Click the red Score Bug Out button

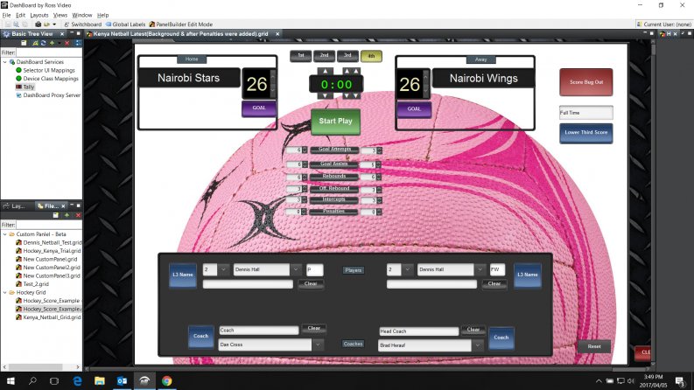click(x=586, y=82)
